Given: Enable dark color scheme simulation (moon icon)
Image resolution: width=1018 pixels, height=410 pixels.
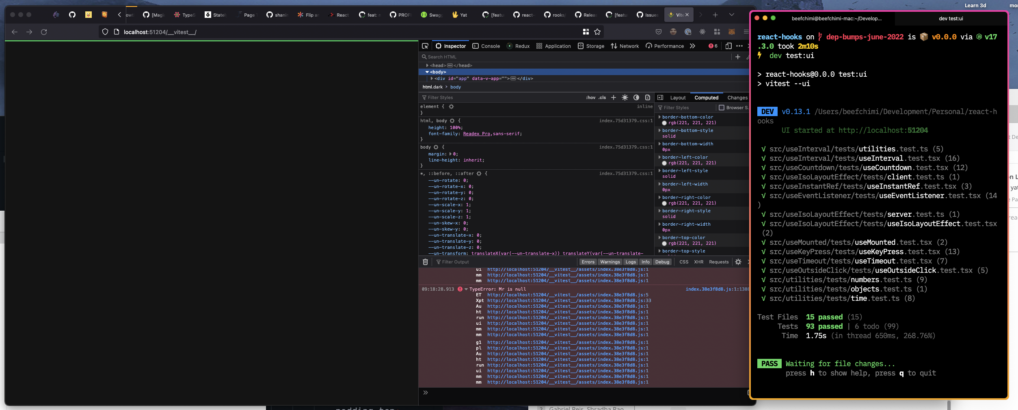Looking at the screenshot, I should [x=637, y=97].
